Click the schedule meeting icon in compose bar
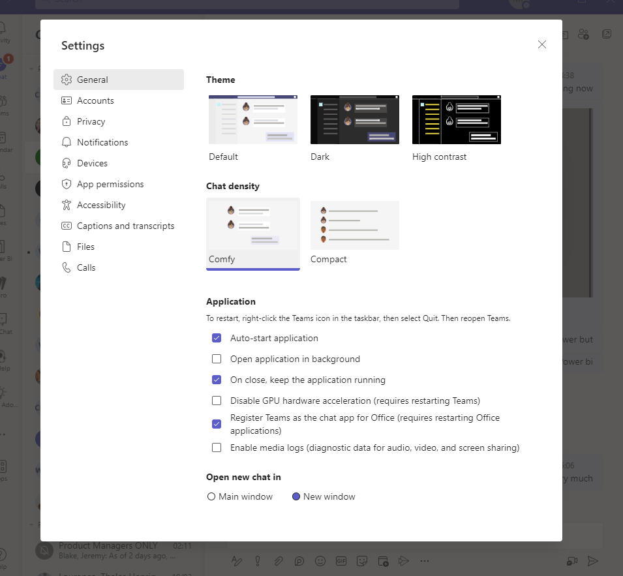Image resolution: width=623 pixels, height=576 pixels. (383, 561)
